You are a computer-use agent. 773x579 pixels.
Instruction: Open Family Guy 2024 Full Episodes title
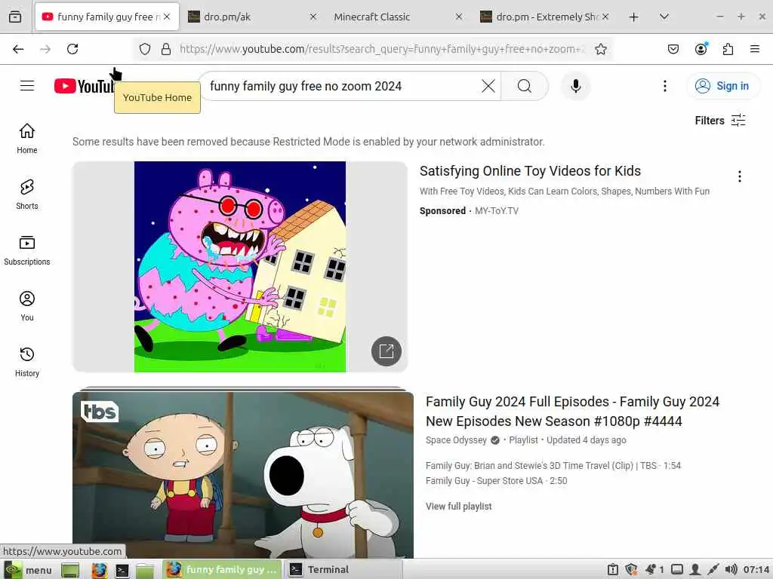572,411
